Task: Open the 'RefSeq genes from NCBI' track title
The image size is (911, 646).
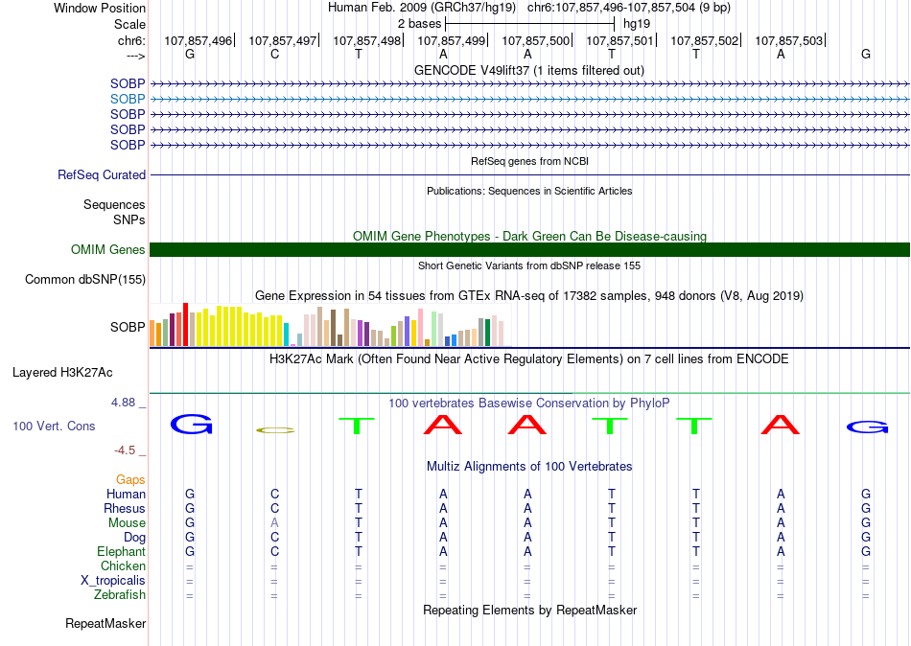Action: (x=529, y=161)
